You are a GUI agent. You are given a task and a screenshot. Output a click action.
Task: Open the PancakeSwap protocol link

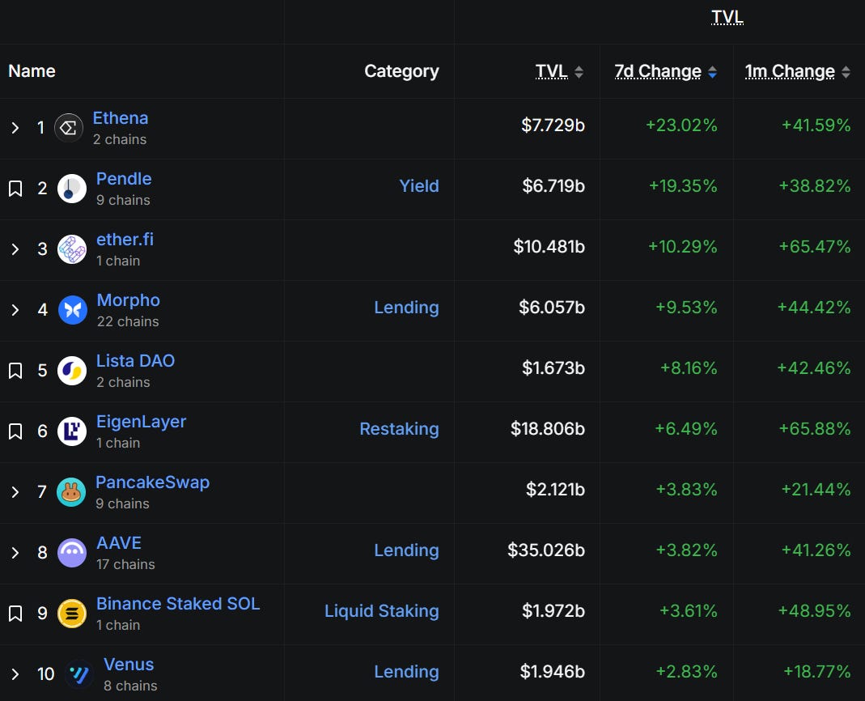coord(153,482)
